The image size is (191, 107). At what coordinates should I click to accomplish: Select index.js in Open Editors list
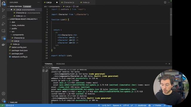coord(24,16)
